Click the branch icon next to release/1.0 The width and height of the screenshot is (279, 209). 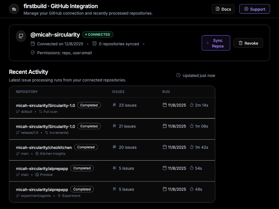point(18,133)
